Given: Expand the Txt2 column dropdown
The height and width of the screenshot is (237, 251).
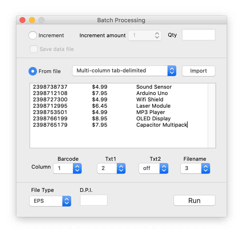Looking at the screenshot, I should tap(154, 168).
